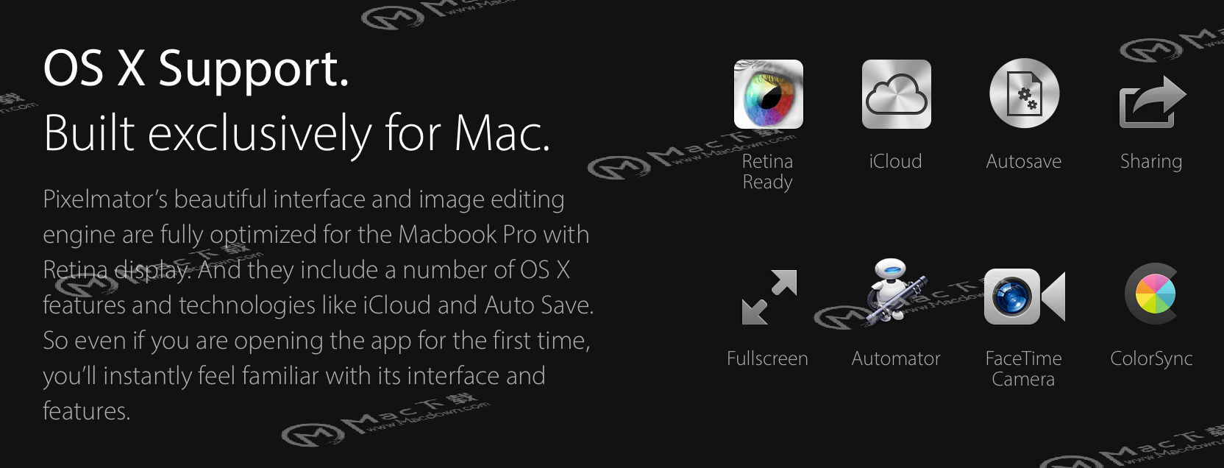The width and height of the screenshot is (1224, 468).
Task: Click the Autosave document gear icon
Action: click(1024, 94)
